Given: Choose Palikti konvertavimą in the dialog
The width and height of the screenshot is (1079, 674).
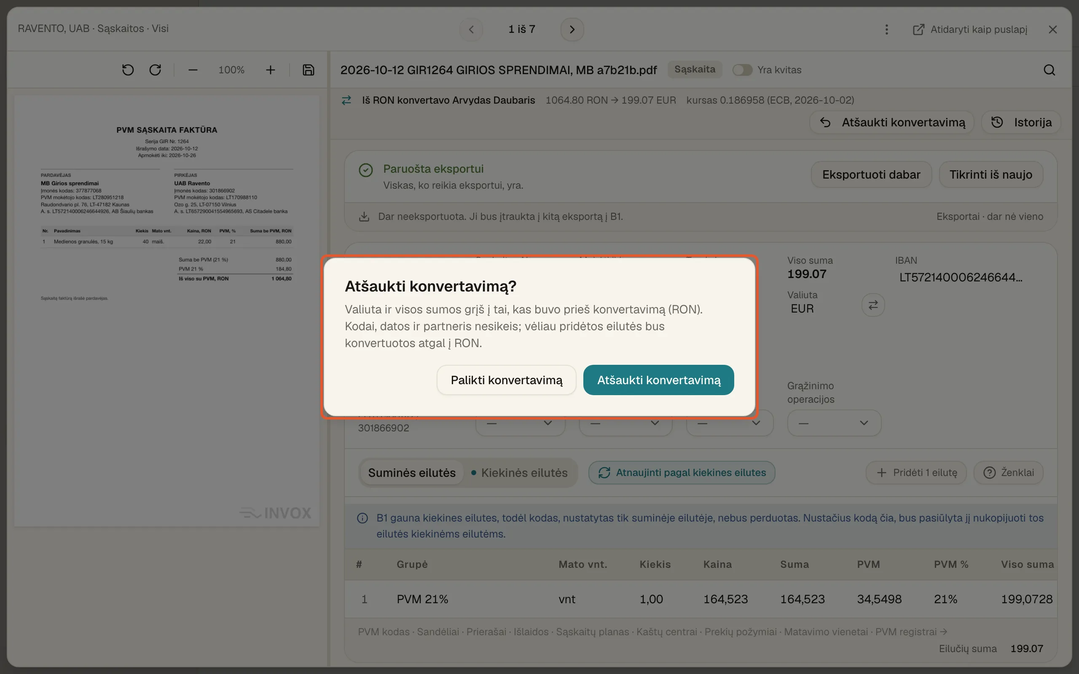Looking at the screenshot, I should [507, 380].
